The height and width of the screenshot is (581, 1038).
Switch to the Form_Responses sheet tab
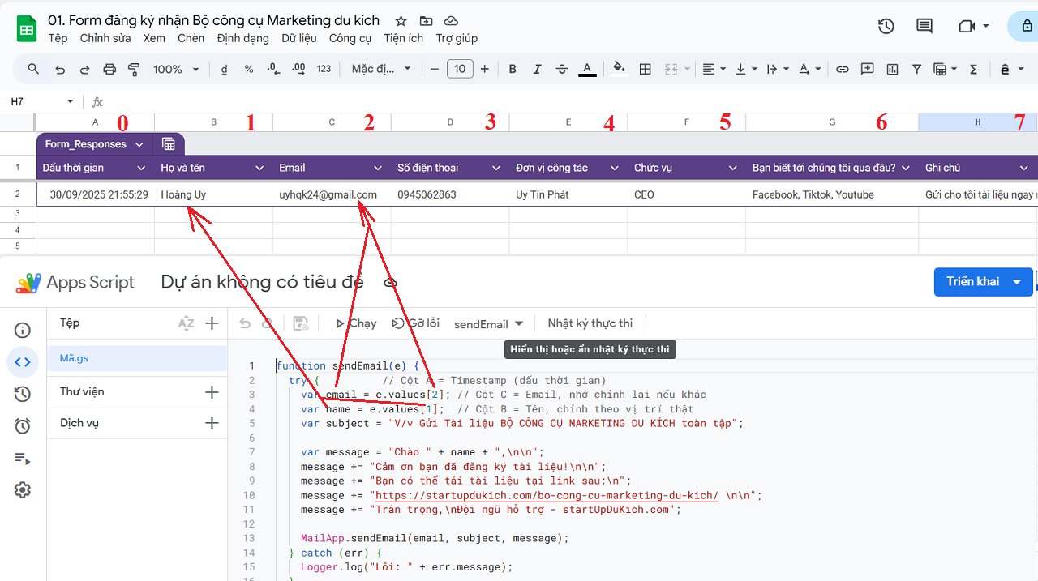85,143
